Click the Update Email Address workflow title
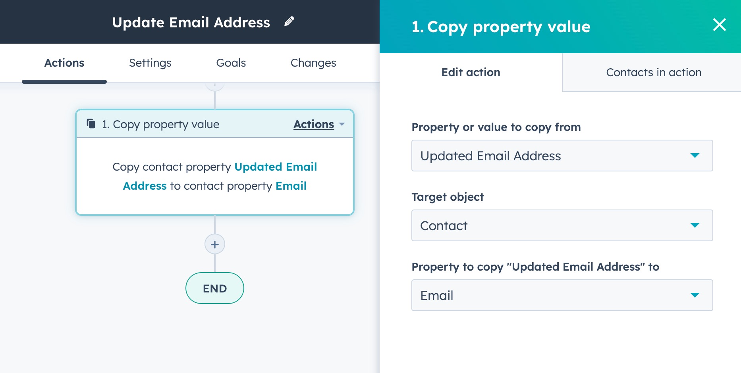 point(191,23)
